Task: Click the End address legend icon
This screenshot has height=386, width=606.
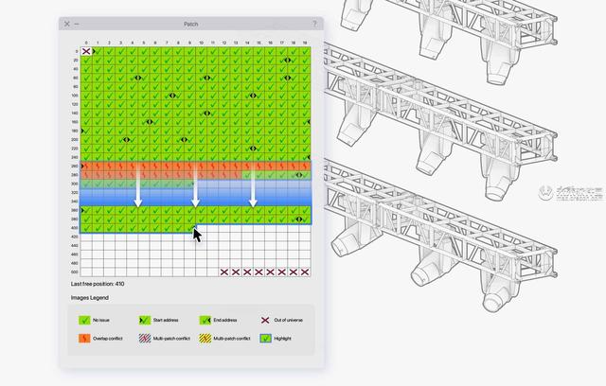Action: point(205,320)
